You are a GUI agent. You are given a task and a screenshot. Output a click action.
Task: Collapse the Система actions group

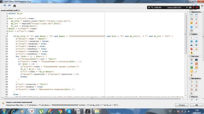pos(190,56)
